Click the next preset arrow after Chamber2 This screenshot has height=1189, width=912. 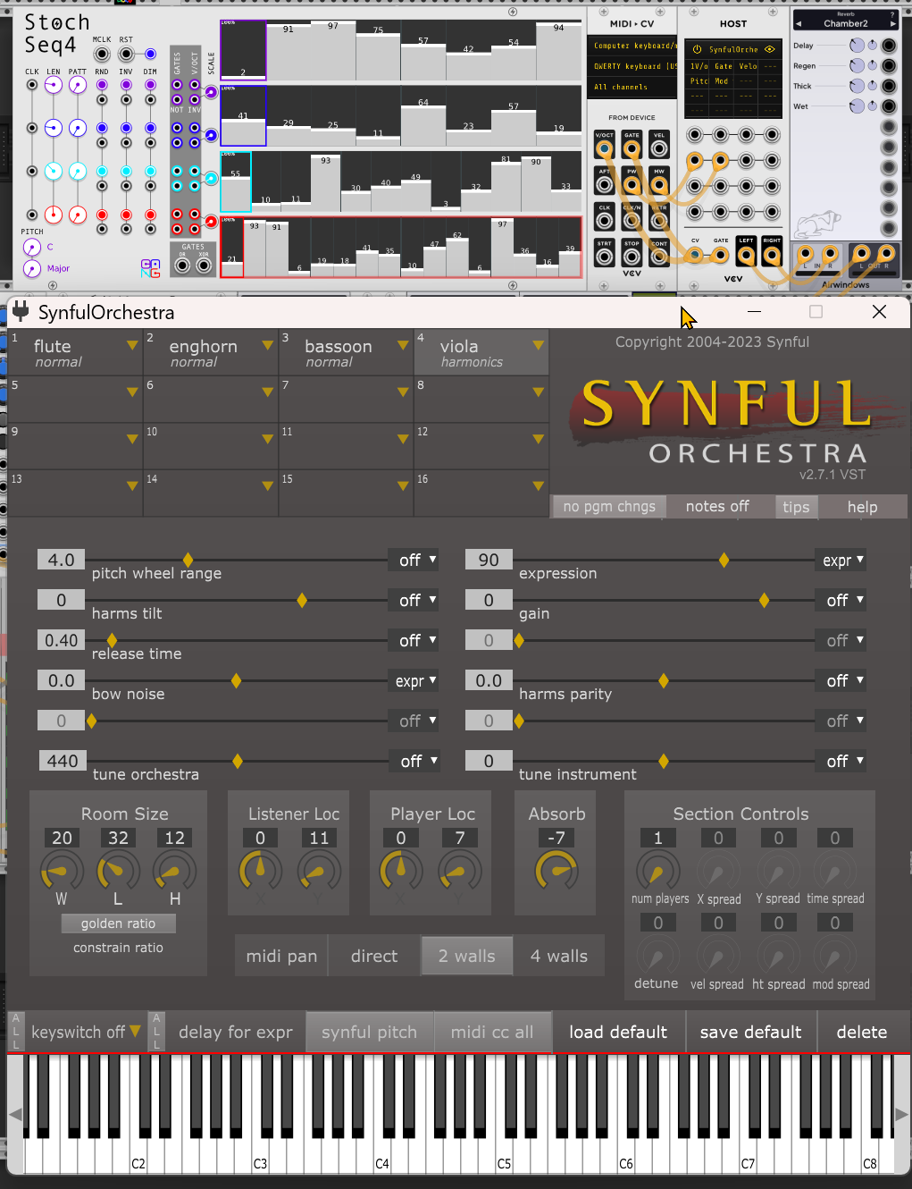[891, 23]
